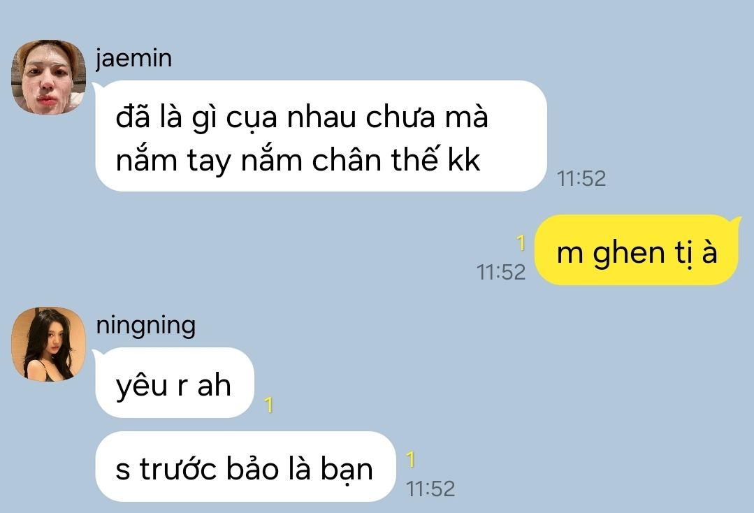
Task: Click the word "yêu" in ningning's first bubble
Action: [143, 386]
